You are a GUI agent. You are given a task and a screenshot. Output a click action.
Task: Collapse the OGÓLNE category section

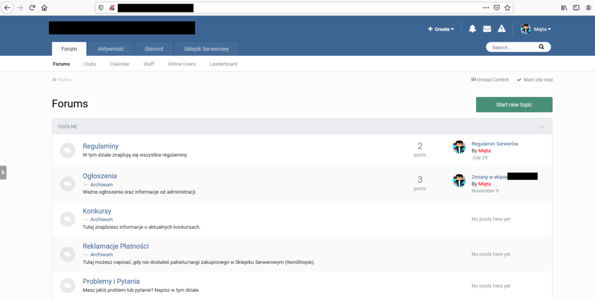(541, 127)
